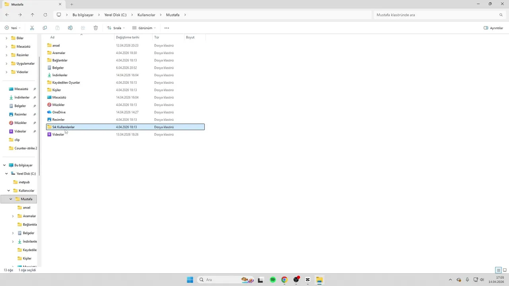The width and height of the screenshot is (509, 286).
Task: Collapse the Mustafa tree node
Action: point(11,199)
